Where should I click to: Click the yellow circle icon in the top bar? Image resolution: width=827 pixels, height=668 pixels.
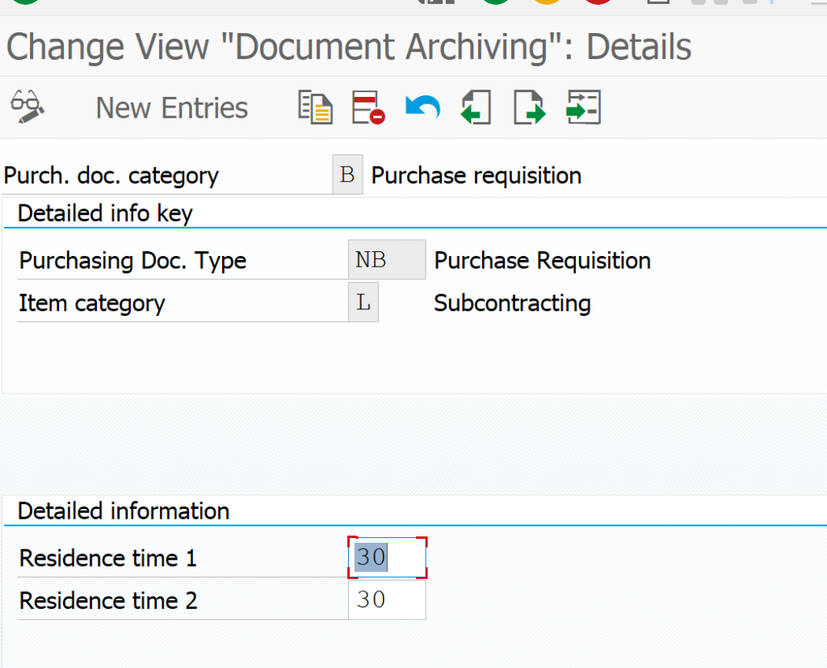(546, 2)
